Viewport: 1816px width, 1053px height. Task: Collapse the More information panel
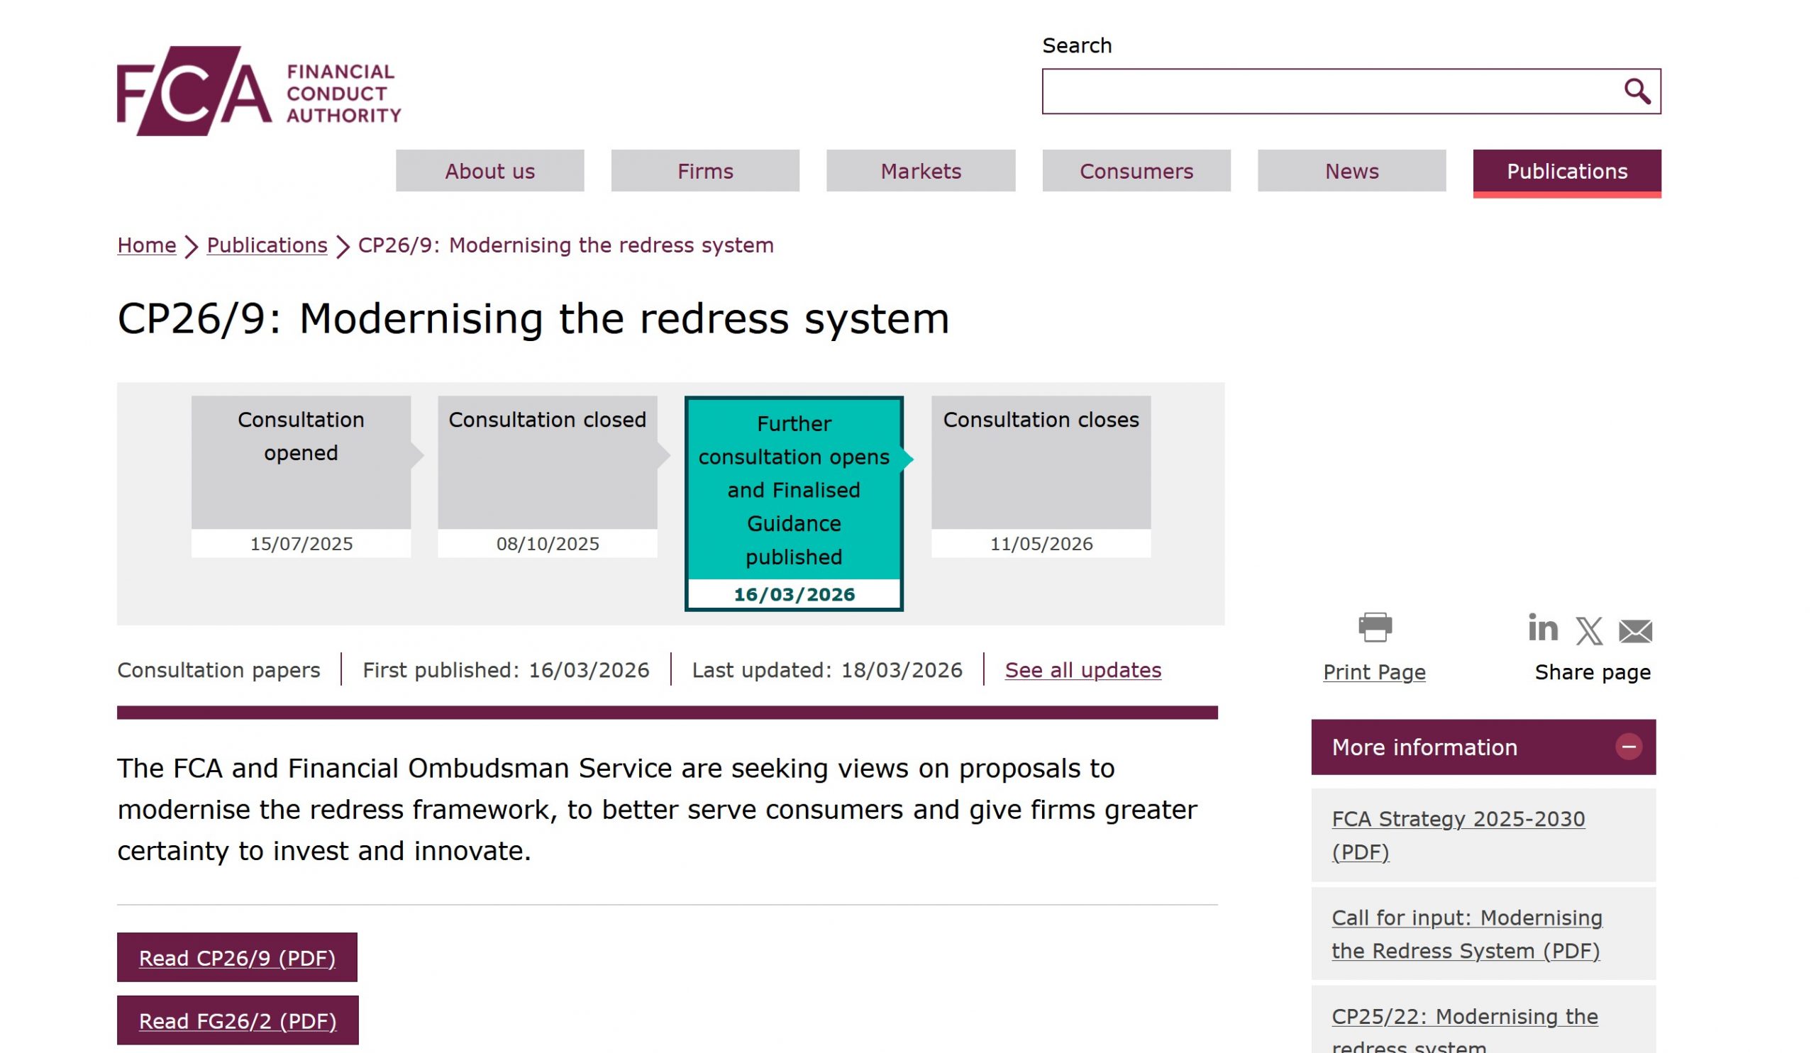click(x=1628, y=747)
